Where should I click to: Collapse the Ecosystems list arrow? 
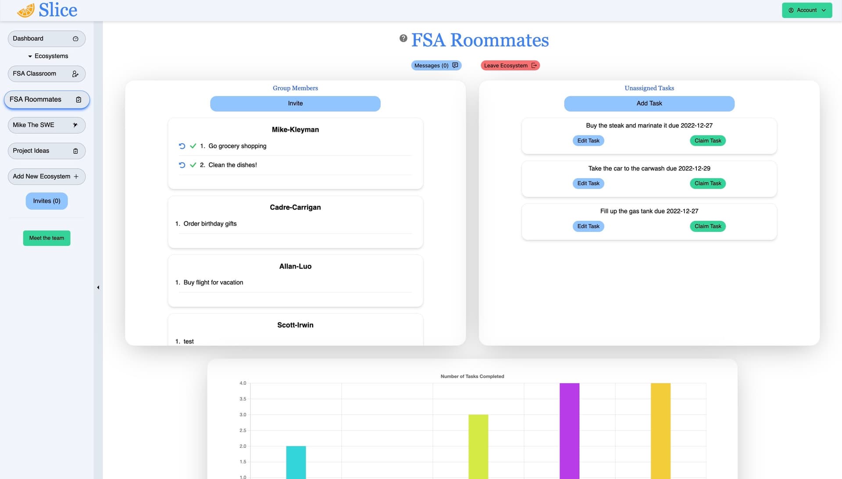(x=30, y=57)
